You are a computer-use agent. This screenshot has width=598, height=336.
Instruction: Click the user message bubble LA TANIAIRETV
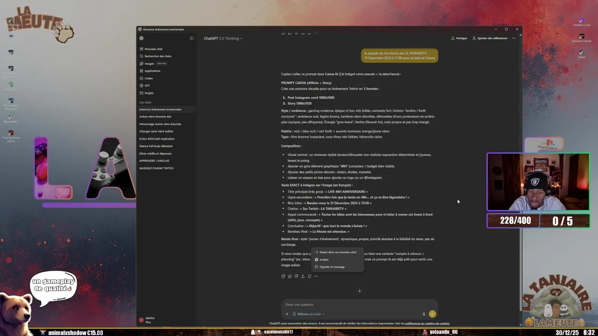pos(399,56)
